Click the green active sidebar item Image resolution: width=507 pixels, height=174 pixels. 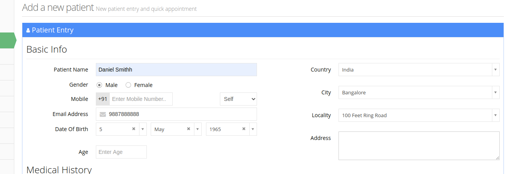coord(8,40)
